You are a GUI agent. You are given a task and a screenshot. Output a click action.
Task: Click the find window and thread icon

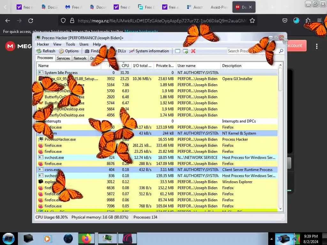(186, 51)
